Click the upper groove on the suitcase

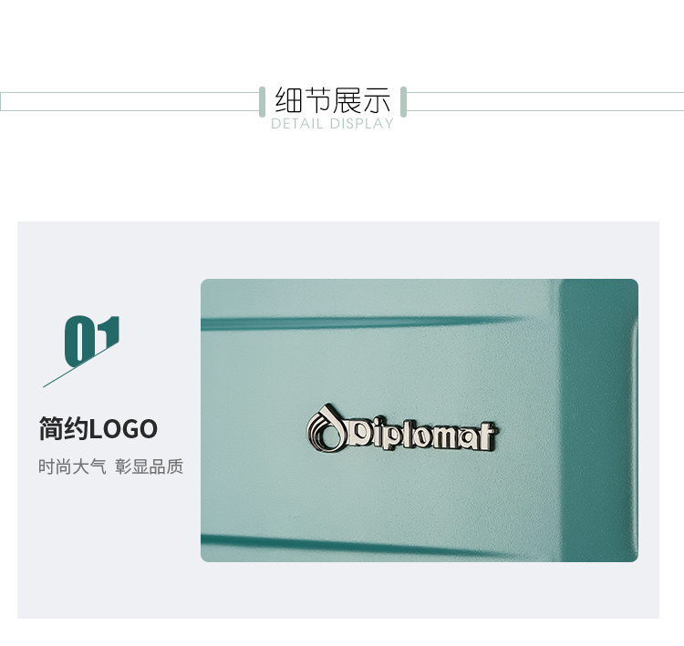[x=362, y=323]
